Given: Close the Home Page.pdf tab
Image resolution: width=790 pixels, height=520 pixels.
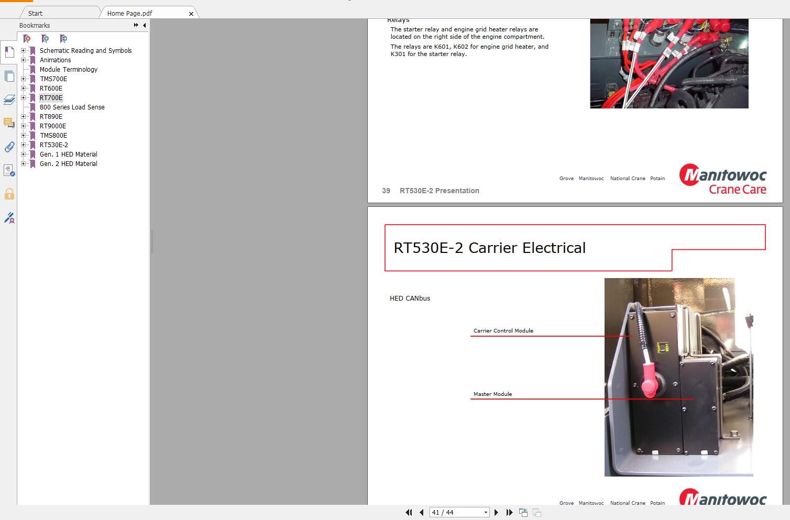Looking at the screenshot, I should pyautogui.click(x=191, y=14).
